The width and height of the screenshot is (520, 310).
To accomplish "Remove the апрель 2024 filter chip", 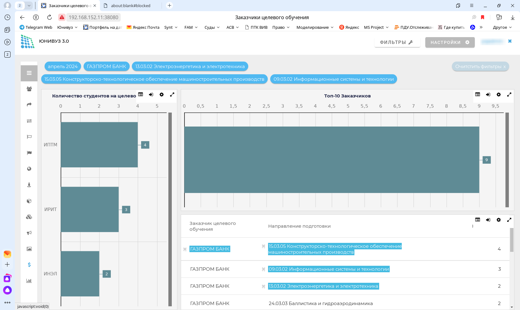I will pos(63,67).
